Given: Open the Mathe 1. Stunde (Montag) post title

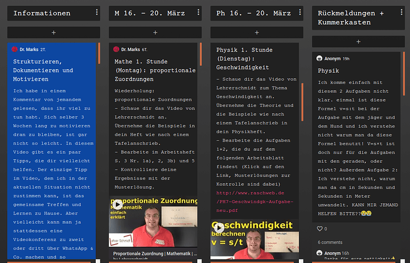Looking at the screenshot, I should (155, 70).
